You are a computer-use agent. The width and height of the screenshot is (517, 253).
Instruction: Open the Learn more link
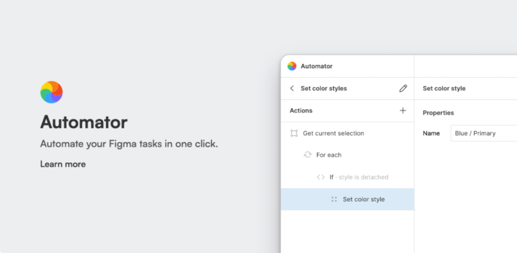(x=63, y=164)
